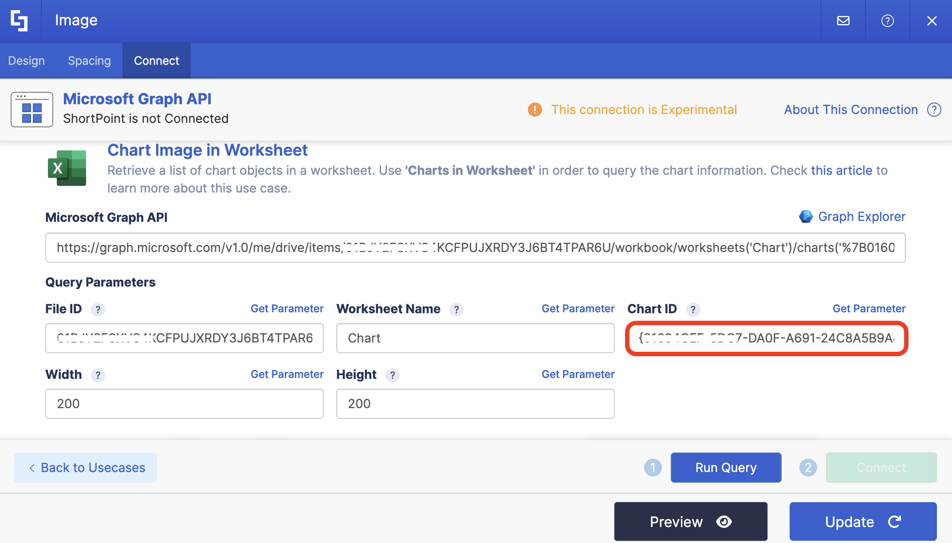The height and width of the screenshot is (543, 952).
Task: Click the Update button
Action: pos(863,522)
